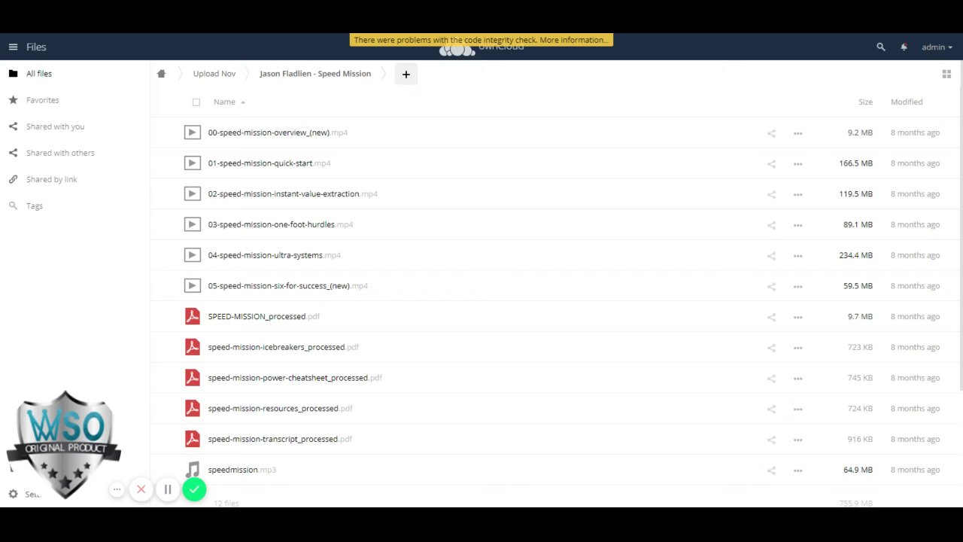
Task: Click music note icon of speedmission.mp3
Action: (x=193, y=470)
